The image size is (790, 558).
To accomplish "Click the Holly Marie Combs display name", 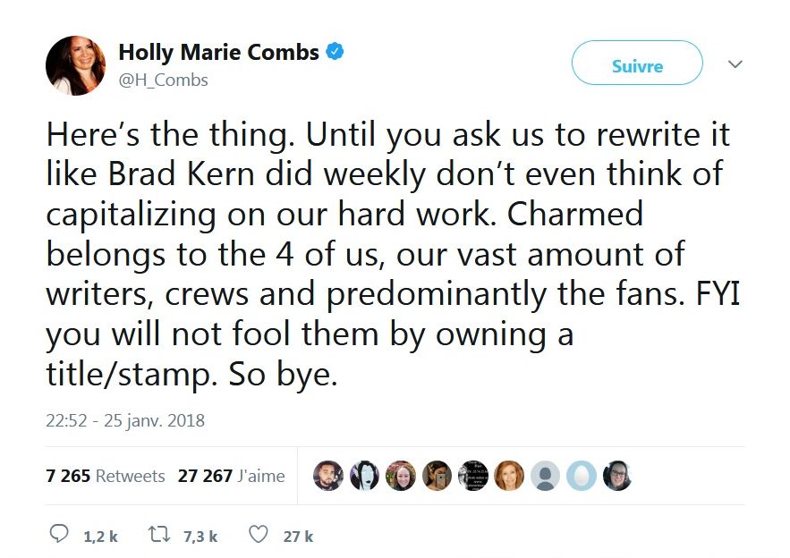I will [218, 52].
